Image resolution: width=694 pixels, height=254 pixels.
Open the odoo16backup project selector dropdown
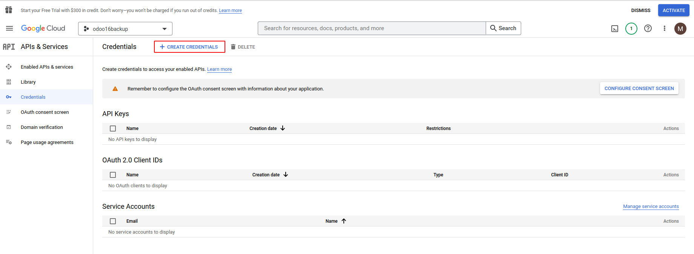(125, 29)
